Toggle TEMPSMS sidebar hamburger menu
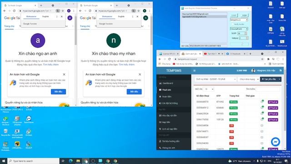Screen dimensions: 291x164 coord(195,71)
